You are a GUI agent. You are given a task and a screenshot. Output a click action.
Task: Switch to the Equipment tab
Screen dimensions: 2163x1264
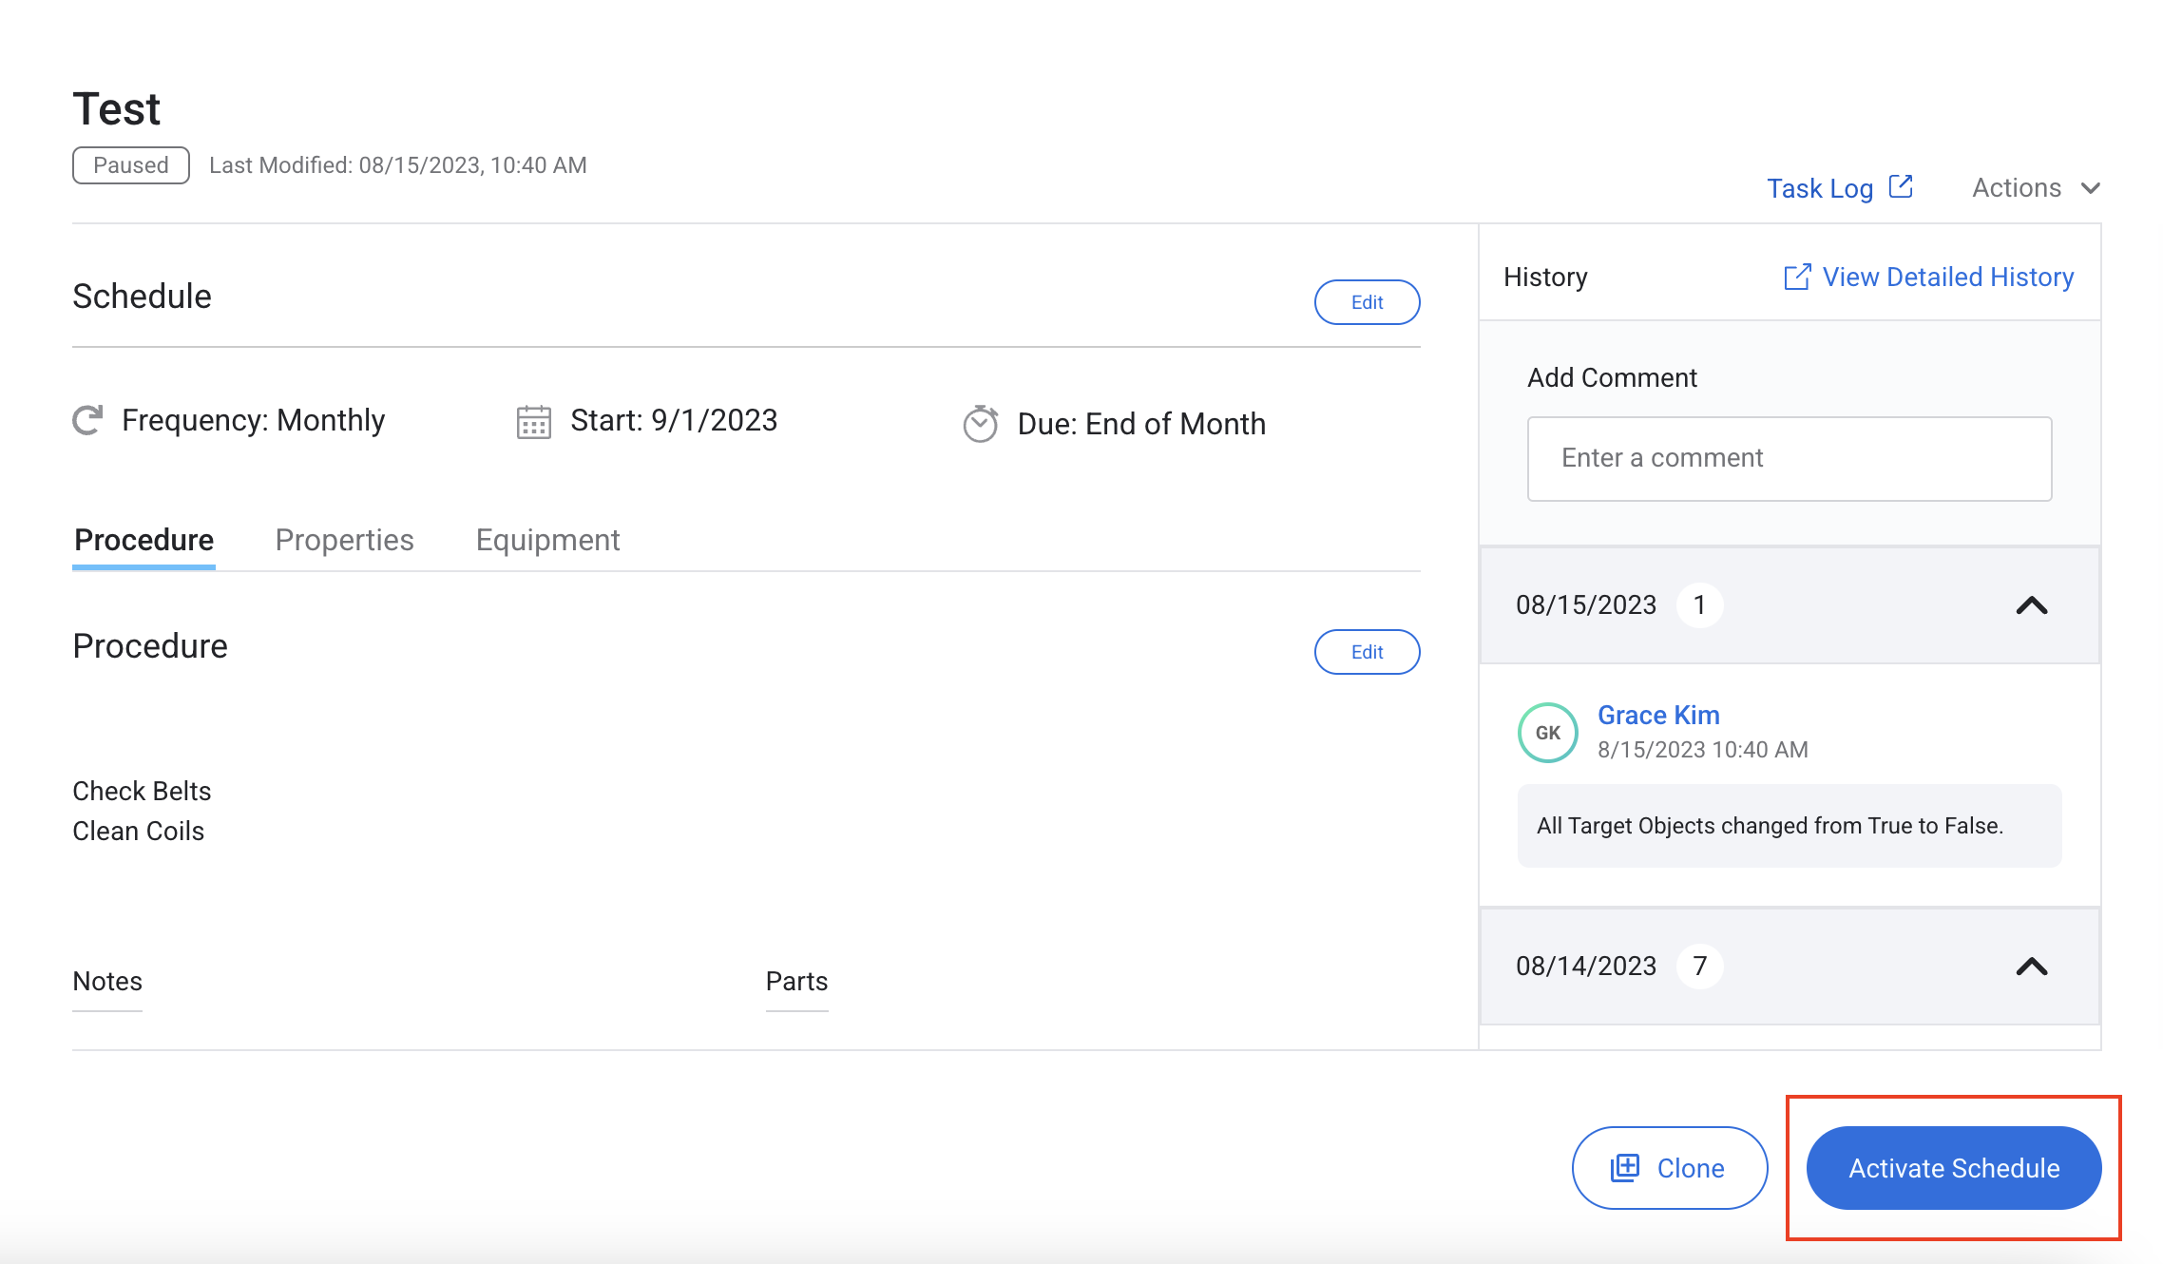(547, 540)
